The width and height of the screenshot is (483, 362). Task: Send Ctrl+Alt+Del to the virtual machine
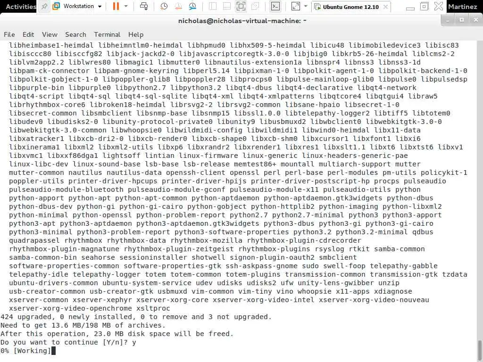[x=144, y=6]
